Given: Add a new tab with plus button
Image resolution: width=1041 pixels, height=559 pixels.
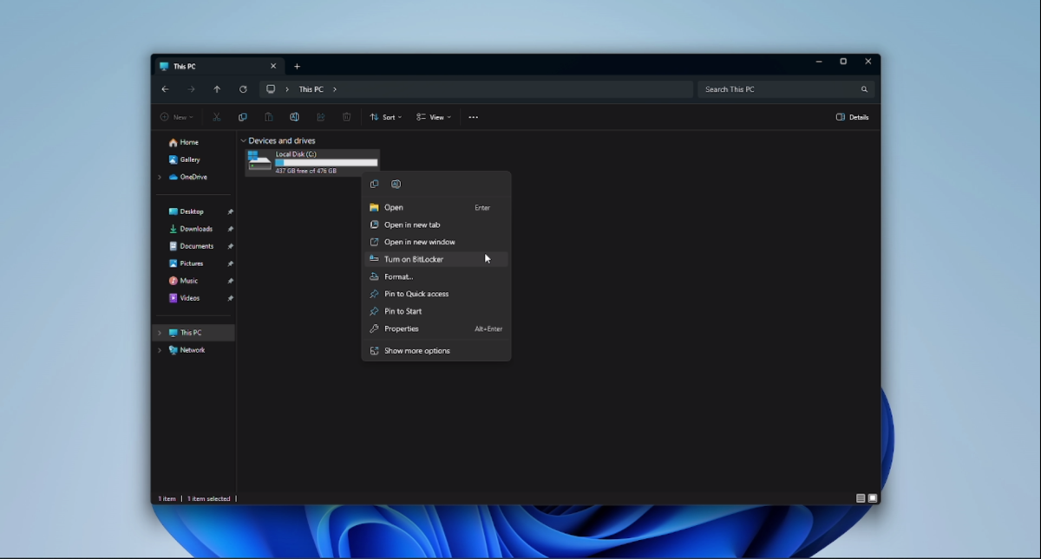Looking at the screenshot, I should [297, 67].
